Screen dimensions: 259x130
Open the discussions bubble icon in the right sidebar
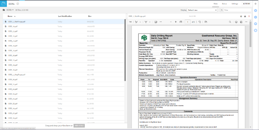pos(256,24)
